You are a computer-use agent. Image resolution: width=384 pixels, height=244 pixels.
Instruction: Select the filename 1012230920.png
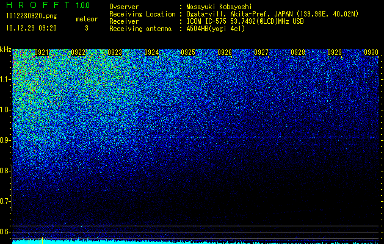point(32,16)
